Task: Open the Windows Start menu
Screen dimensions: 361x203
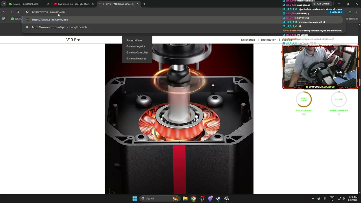Action: click(x=135, y=198)
